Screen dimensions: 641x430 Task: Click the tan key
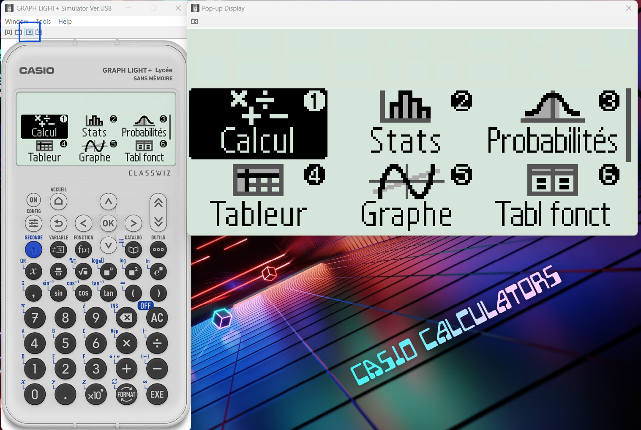coord(108,293)
